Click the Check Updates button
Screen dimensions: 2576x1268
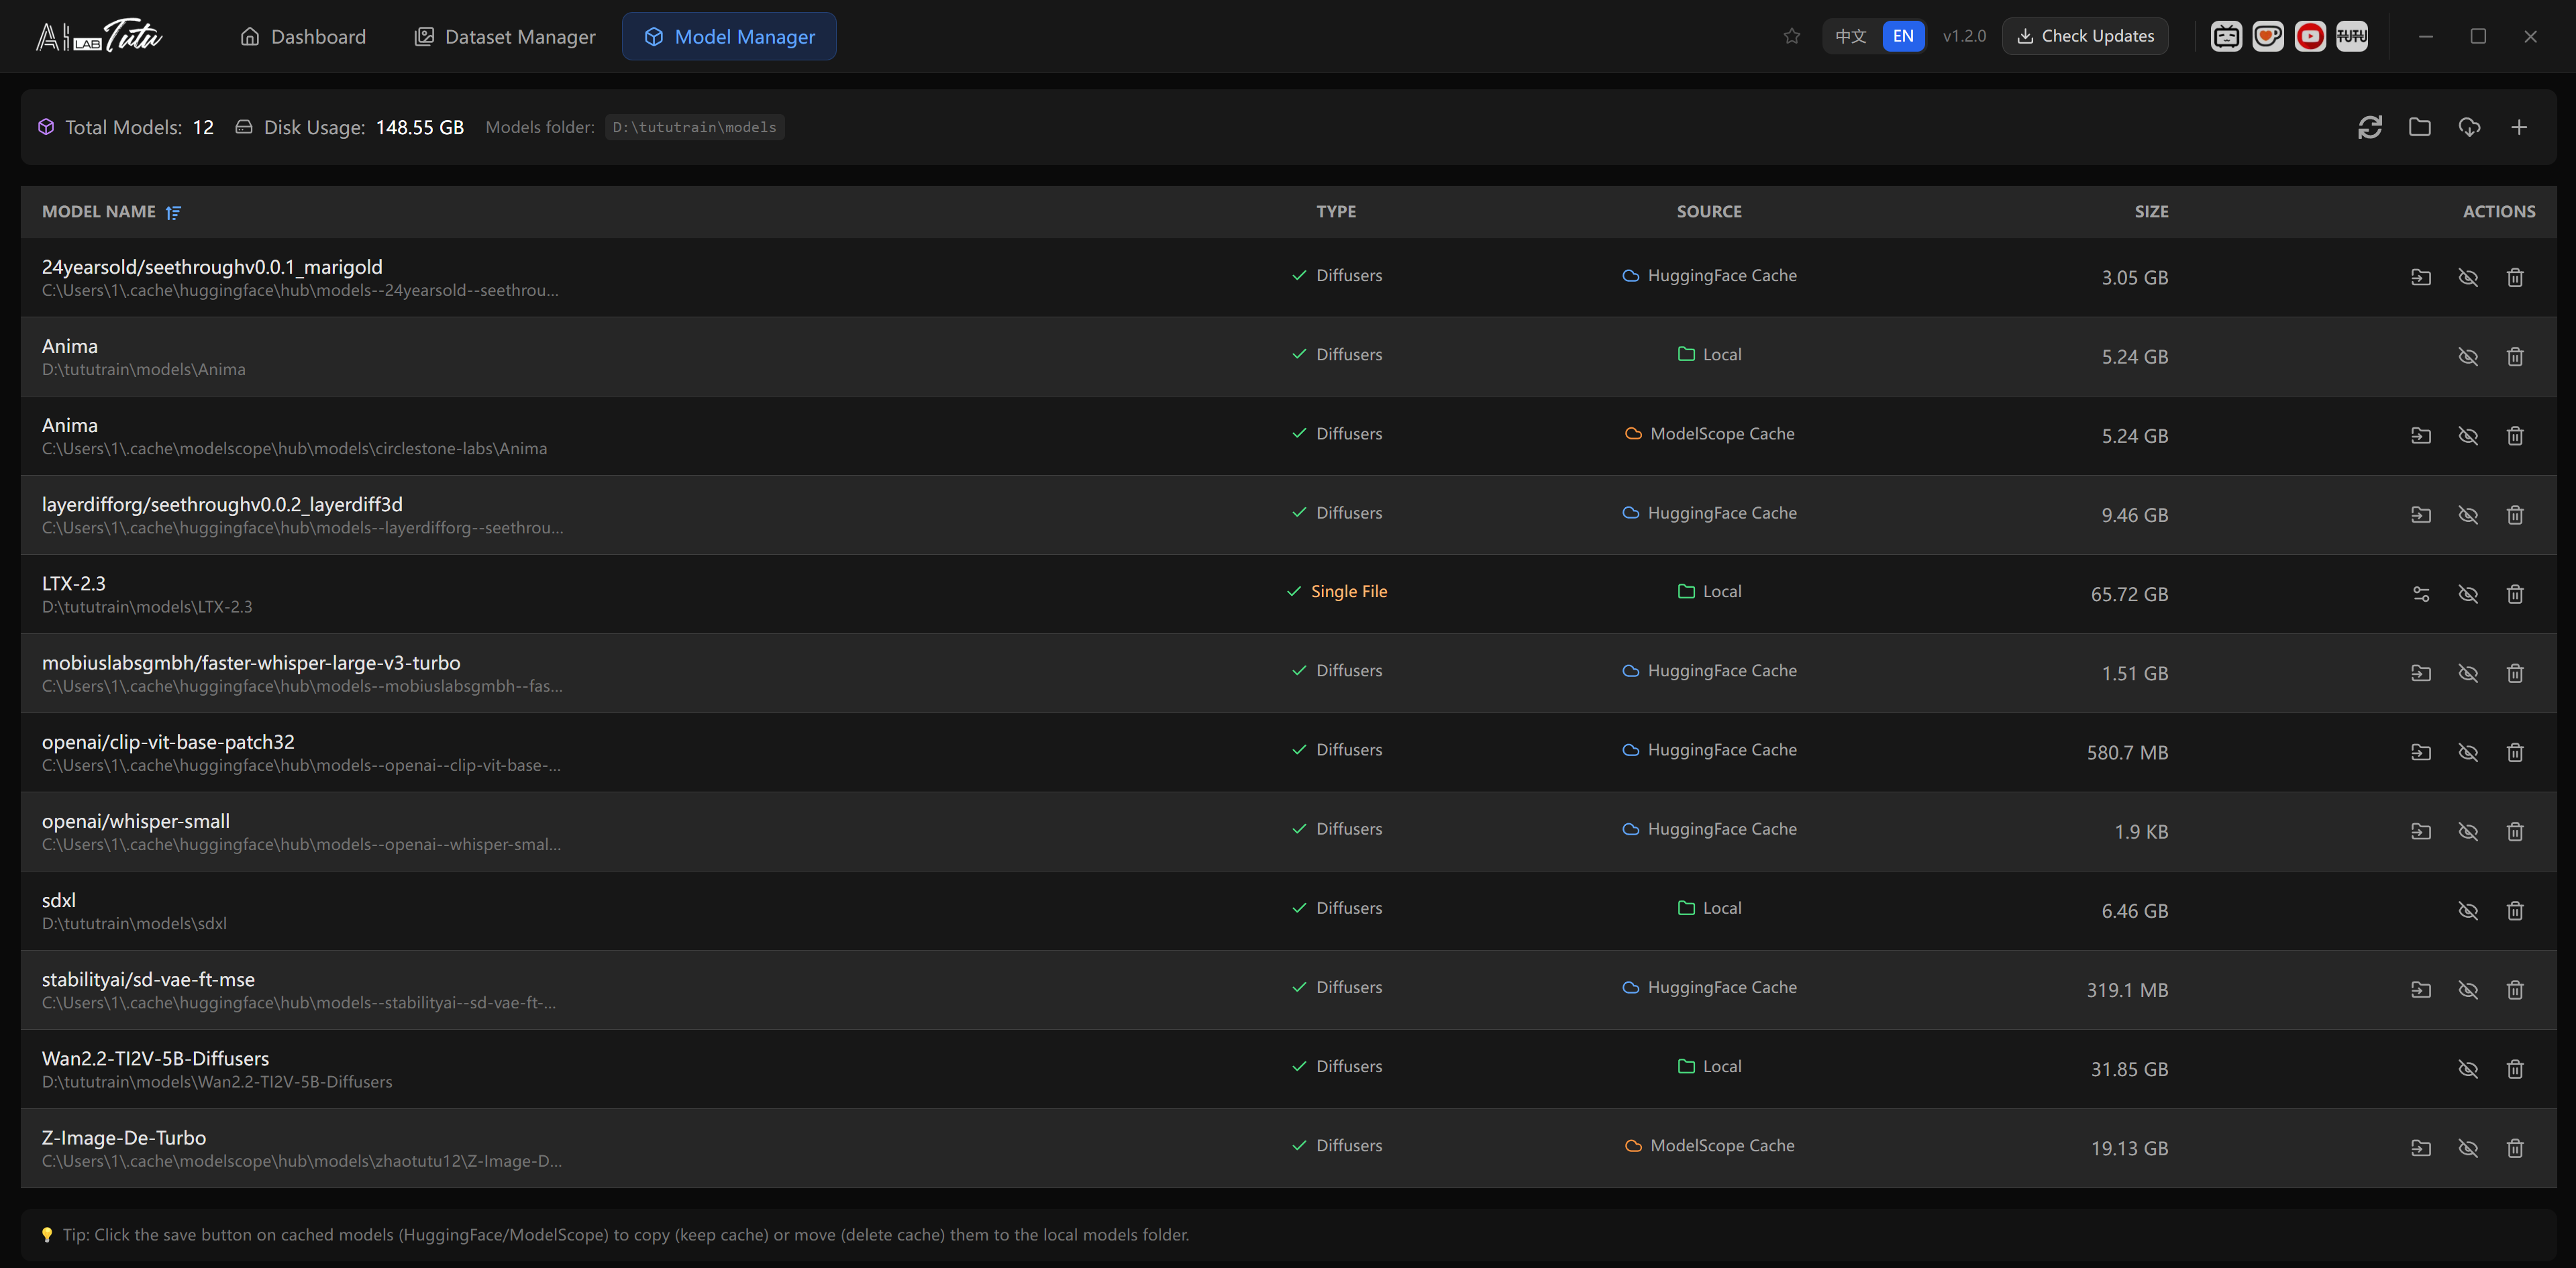2085,36
